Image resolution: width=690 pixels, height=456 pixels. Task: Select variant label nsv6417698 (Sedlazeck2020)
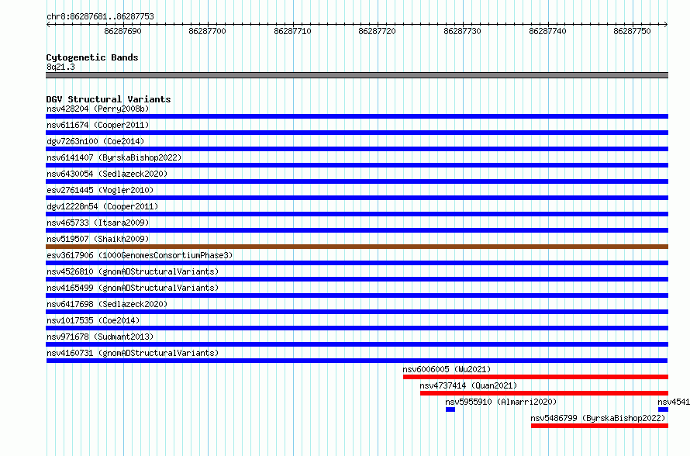pos(107,304)
